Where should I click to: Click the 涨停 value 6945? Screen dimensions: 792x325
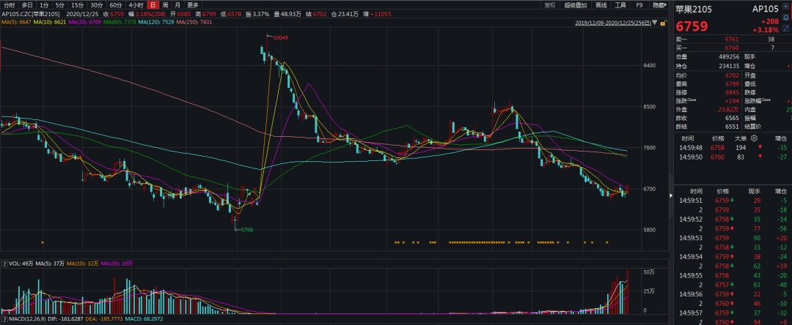tap(731, 92)
